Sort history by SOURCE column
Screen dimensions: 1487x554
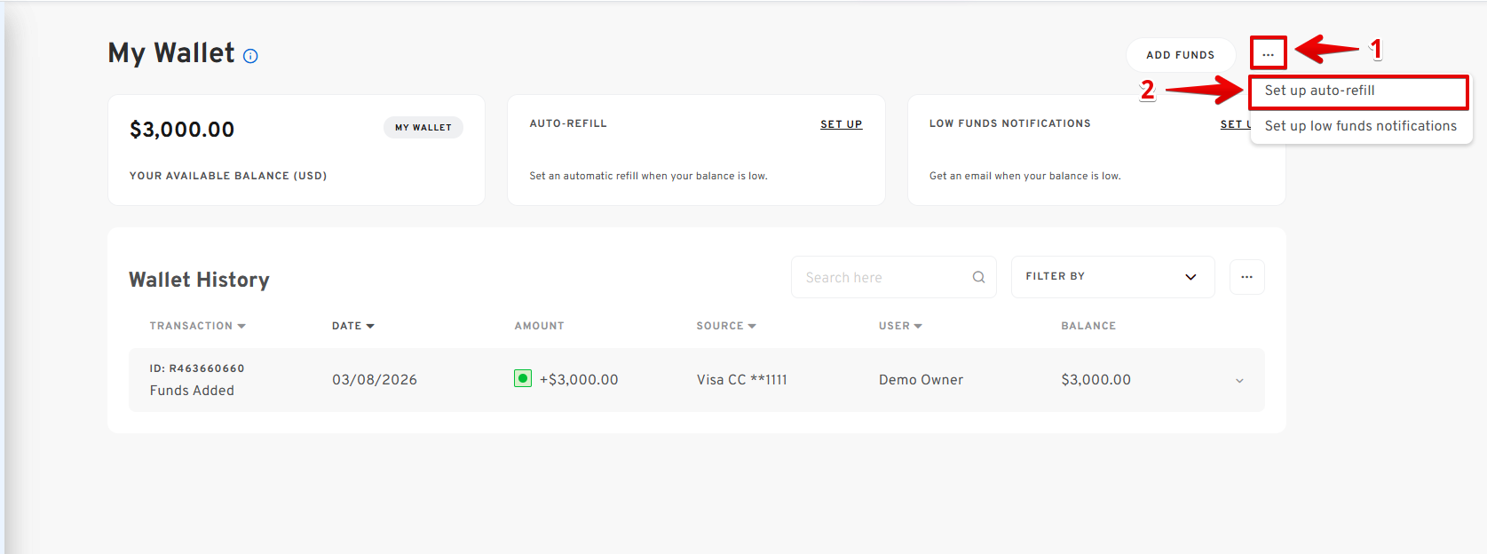pyautogui.click(x=725, y=326)
